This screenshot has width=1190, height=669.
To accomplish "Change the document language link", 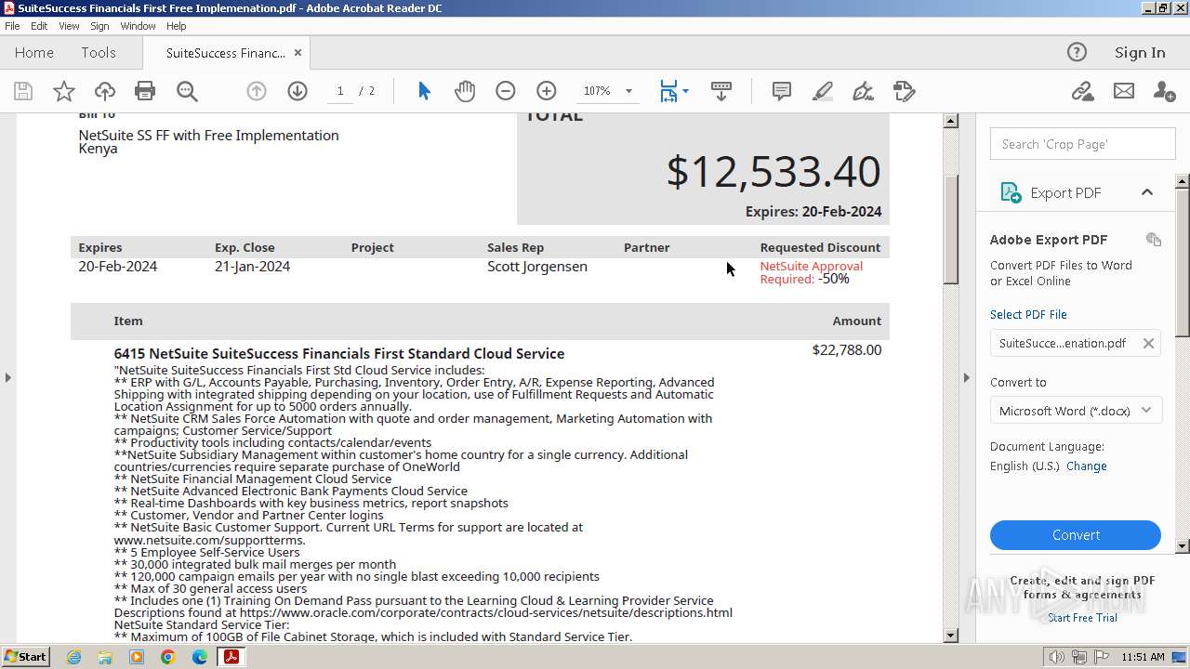I will [1087, 466].
